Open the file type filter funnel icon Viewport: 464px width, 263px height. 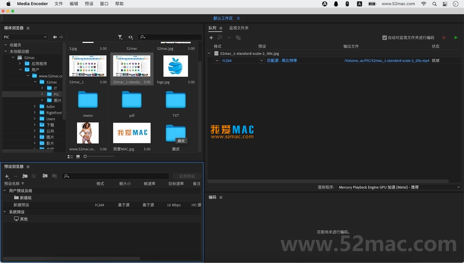[x=120, y=37]
